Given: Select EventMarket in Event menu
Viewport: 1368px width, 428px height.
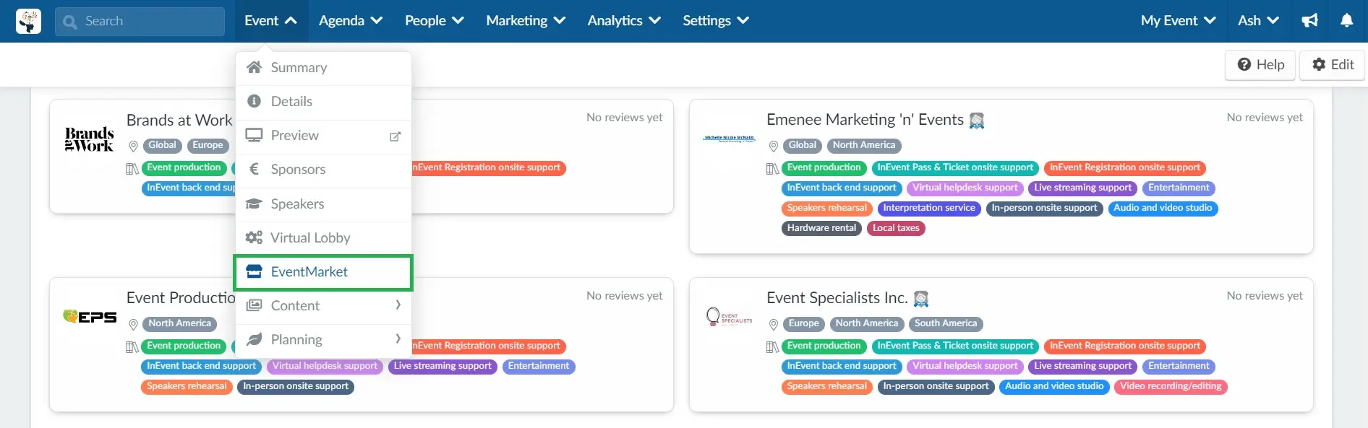Looking at the screenshot, I should pos(323,272).
